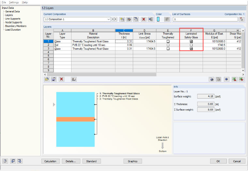
Task: Click the List of Surfaces input field
Action: [205, 19]
